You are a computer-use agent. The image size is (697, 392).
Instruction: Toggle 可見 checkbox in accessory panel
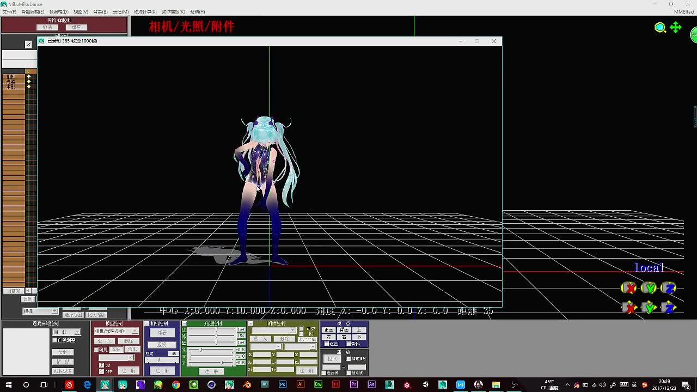[x=302, y=328]
